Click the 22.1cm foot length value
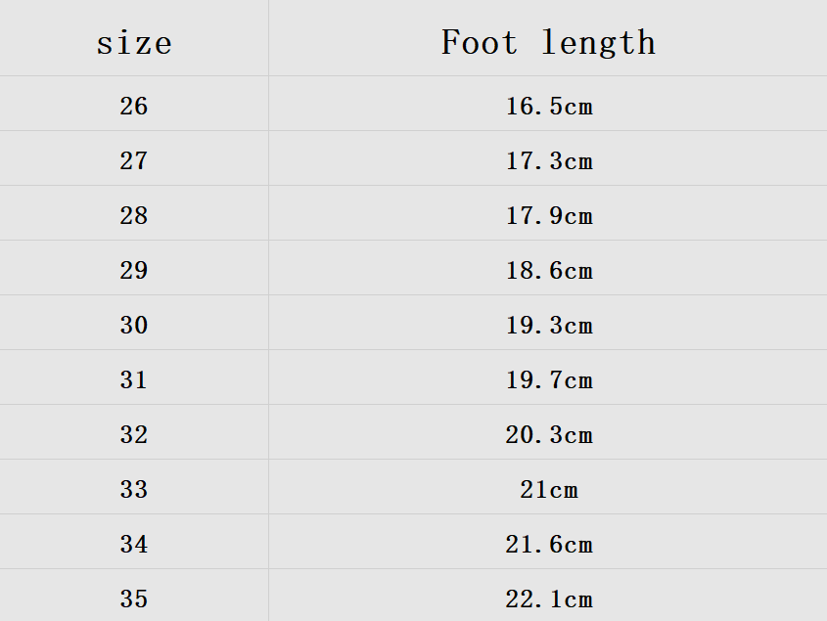This screenshot has width=827, height=621. 548,599
